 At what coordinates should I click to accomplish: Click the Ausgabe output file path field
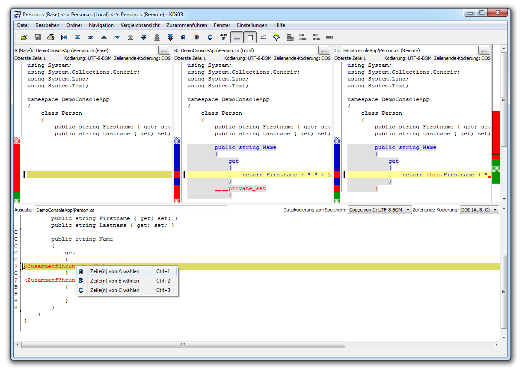[131, 210]
